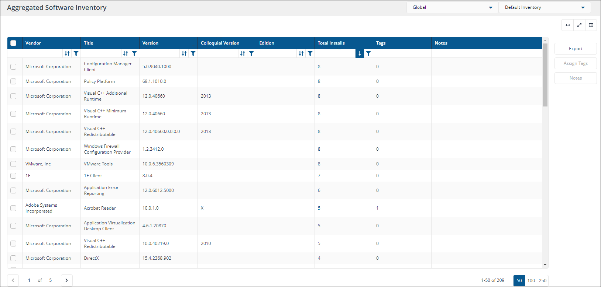Click the Export button
This screenshot has height=287, width=601.
(576, 49)
